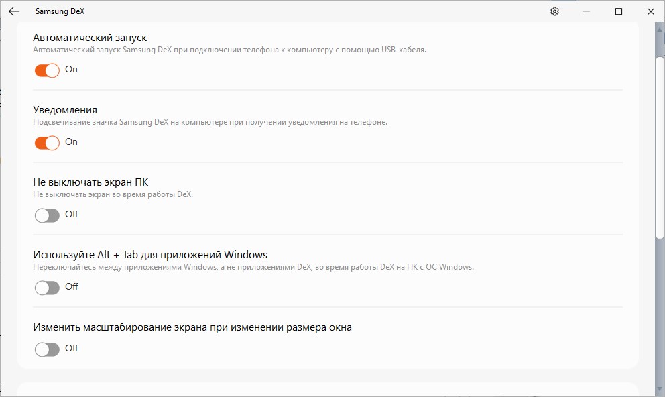Turn on Изменить масштабирование экрана switch
This screenshot has height=397, width=665.
pos(46,349)
